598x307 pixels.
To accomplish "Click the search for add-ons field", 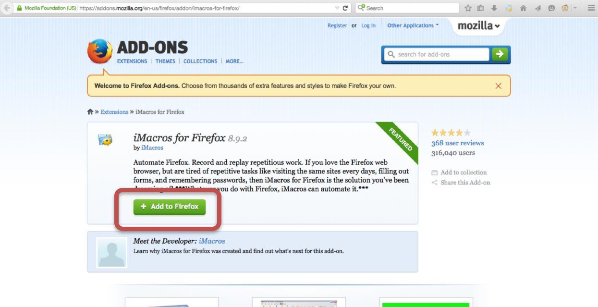I will [x=436, y=54].
